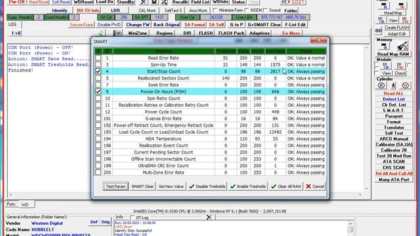The height and width of the screenshot is (236, 420).
Task: Click the ID read icon beside Flash View
Action: (381, 20)
